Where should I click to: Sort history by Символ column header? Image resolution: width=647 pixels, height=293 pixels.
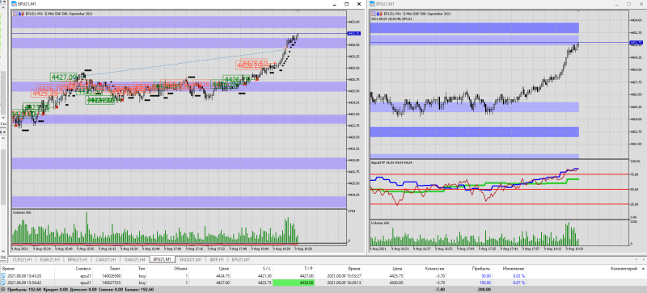[x=80, y=268]
